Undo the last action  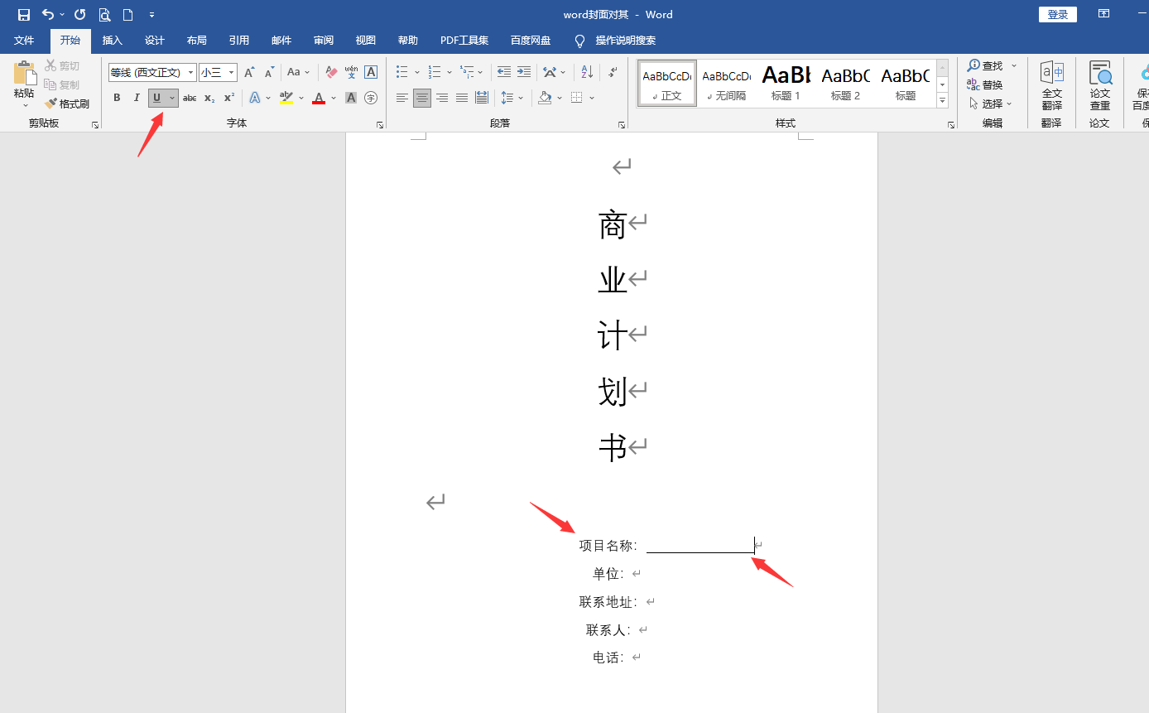[47, 15]
